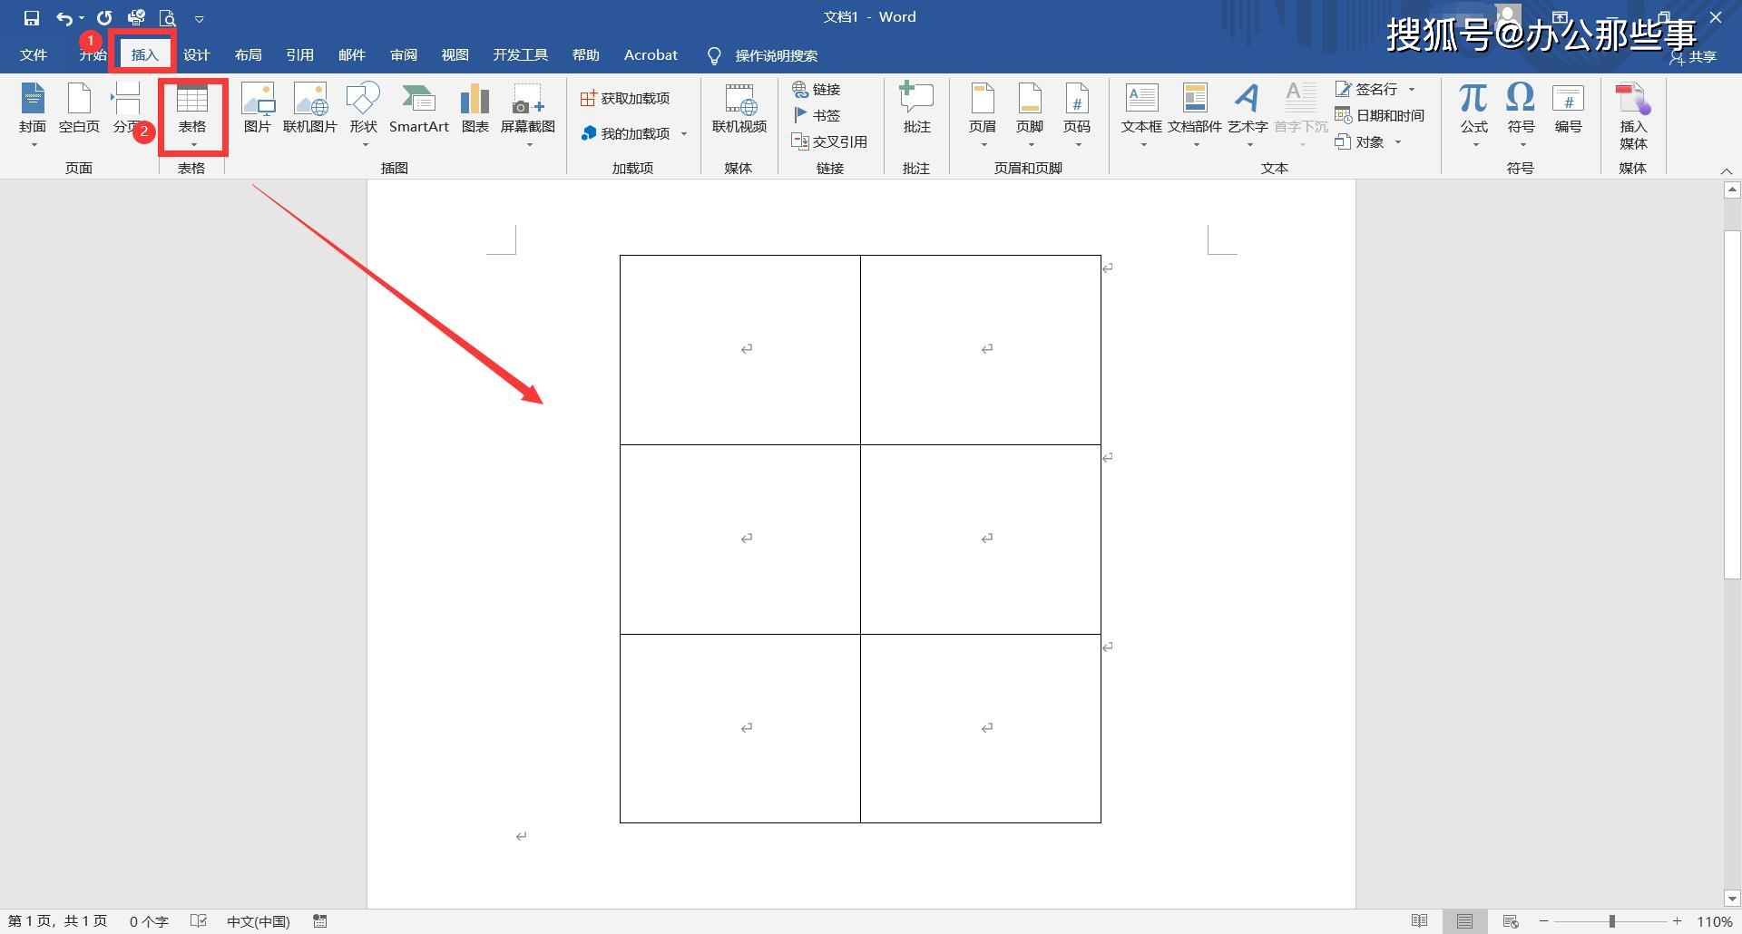Open Online Pictures (联机图片)

(x=310, y=109)
